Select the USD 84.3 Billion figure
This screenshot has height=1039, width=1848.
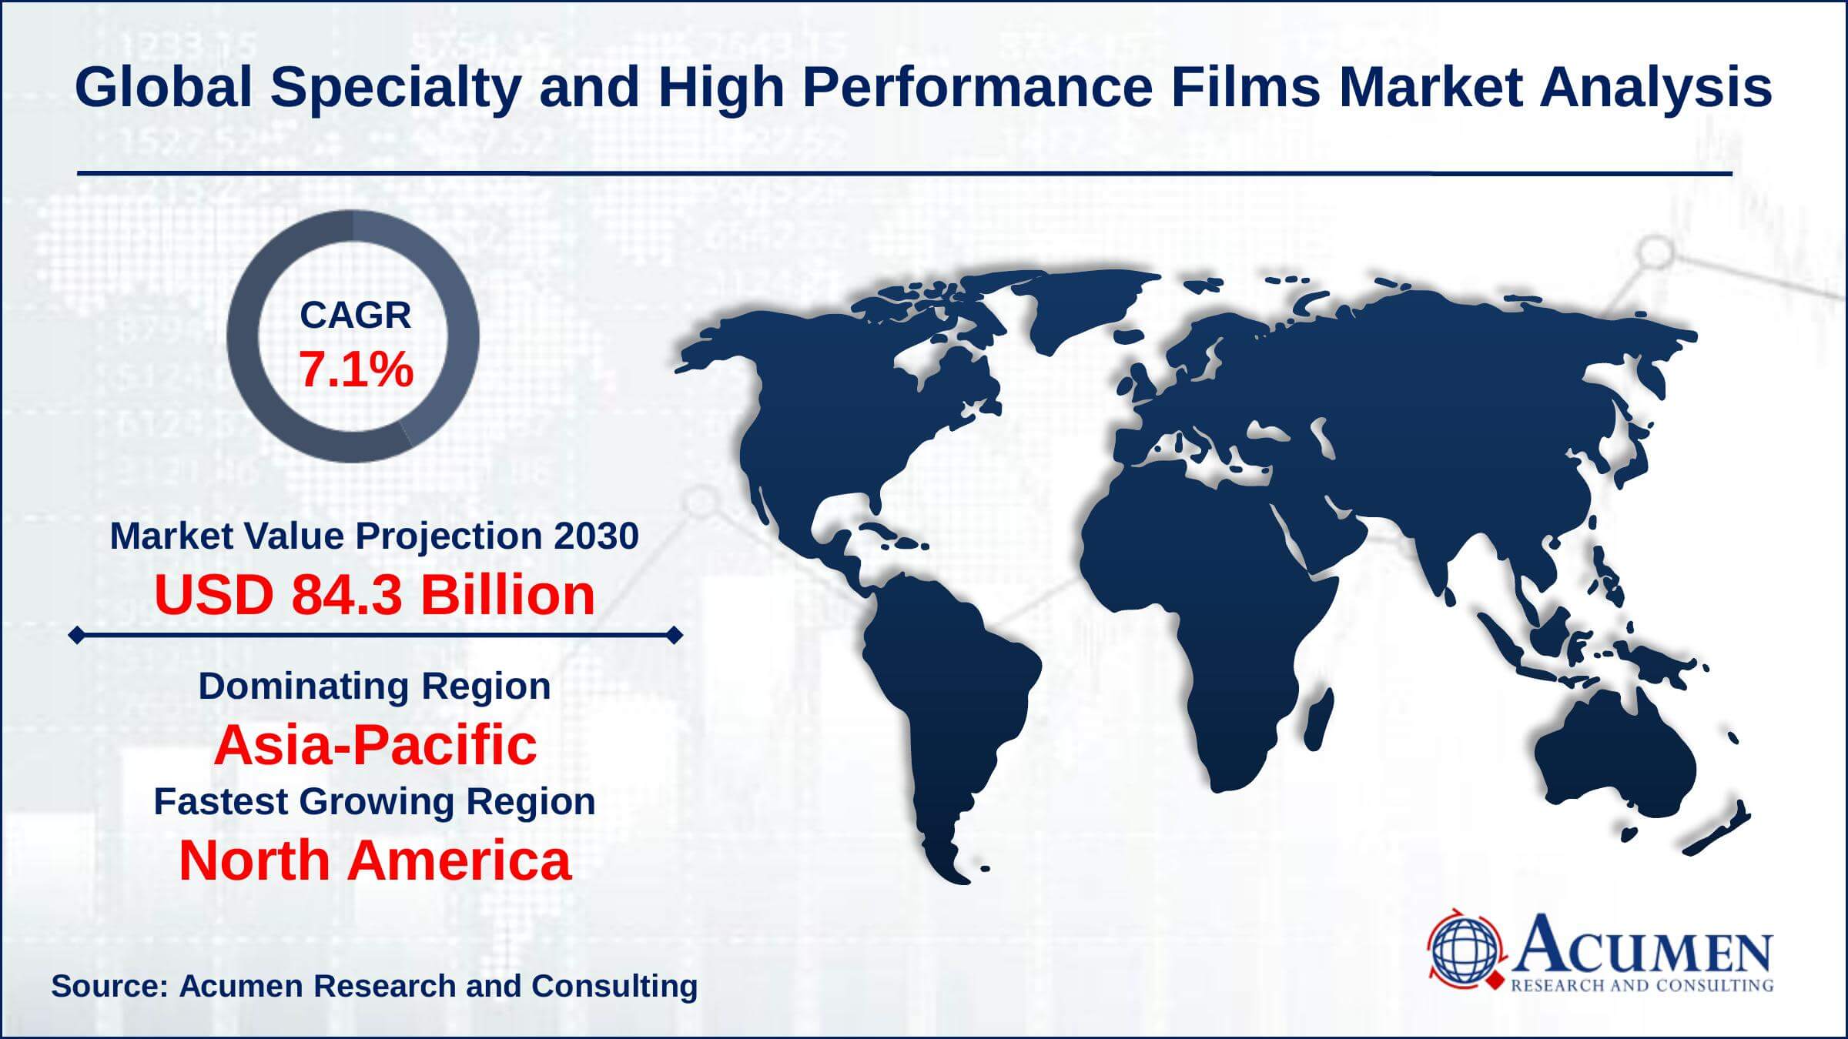[373, 596]
